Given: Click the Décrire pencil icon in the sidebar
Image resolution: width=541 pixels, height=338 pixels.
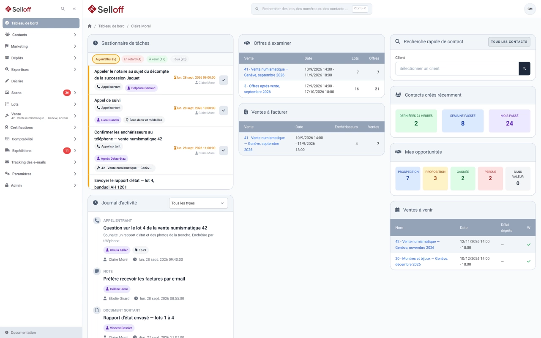Looking at the screenshot, I should coord(7,81).
